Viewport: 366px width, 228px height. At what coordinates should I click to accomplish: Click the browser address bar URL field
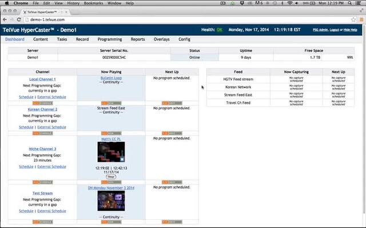172,19
